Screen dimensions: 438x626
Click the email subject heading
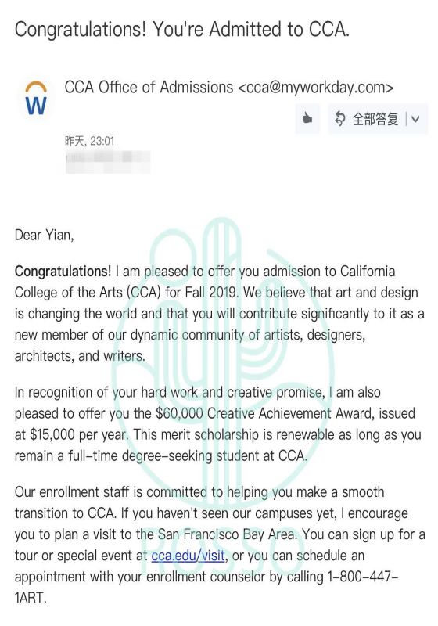[x=182, y=30]
